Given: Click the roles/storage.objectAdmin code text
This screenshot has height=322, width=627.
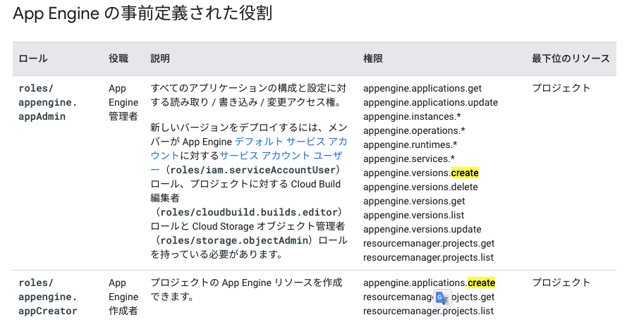Looking at the screenshot, I should pos(235,240).
